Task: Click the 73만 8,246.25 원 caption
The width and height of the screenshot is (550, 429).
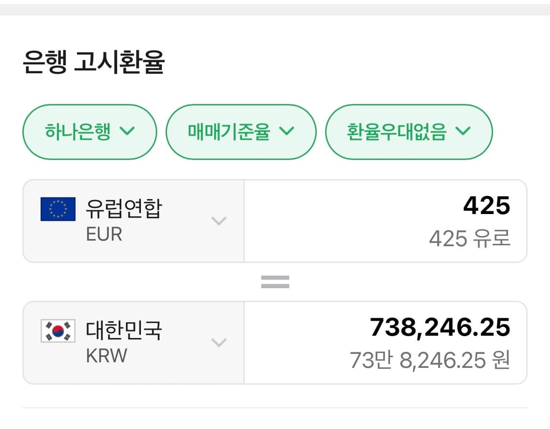Action: point(430,361)
